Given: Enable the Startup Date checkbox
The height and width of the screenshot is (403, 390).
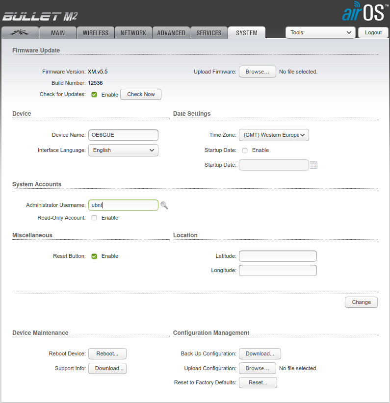Looking at the screenshot, I should (245, 151).
